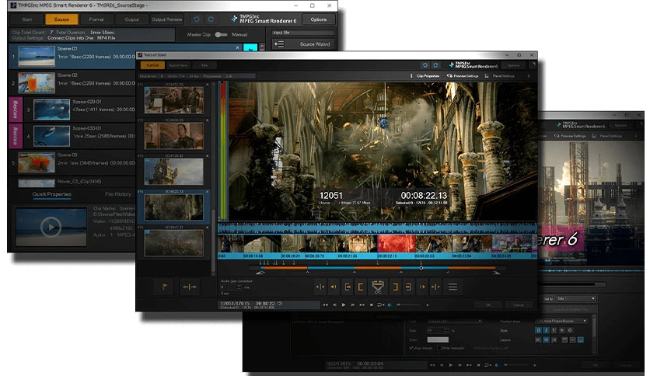Apply Outline style in Title window
Image resolution: width=650 pixels, height=376 pixels.
click(570, 330)
